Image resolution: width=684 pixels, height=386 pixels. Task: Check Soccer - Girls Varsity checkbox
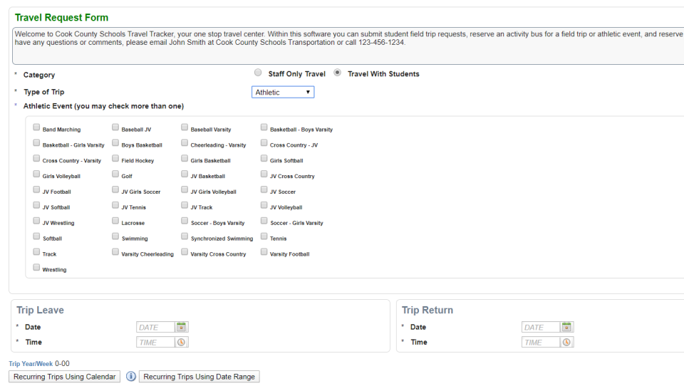pos(264,221)
